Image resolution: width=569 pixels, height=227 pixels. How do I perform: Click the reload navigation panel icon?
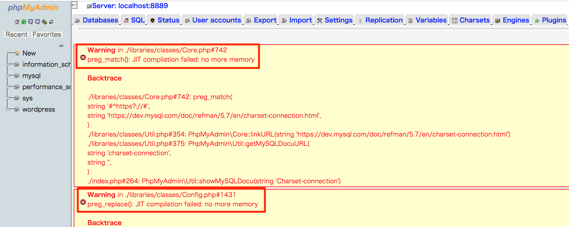click(x=51, y=22)
